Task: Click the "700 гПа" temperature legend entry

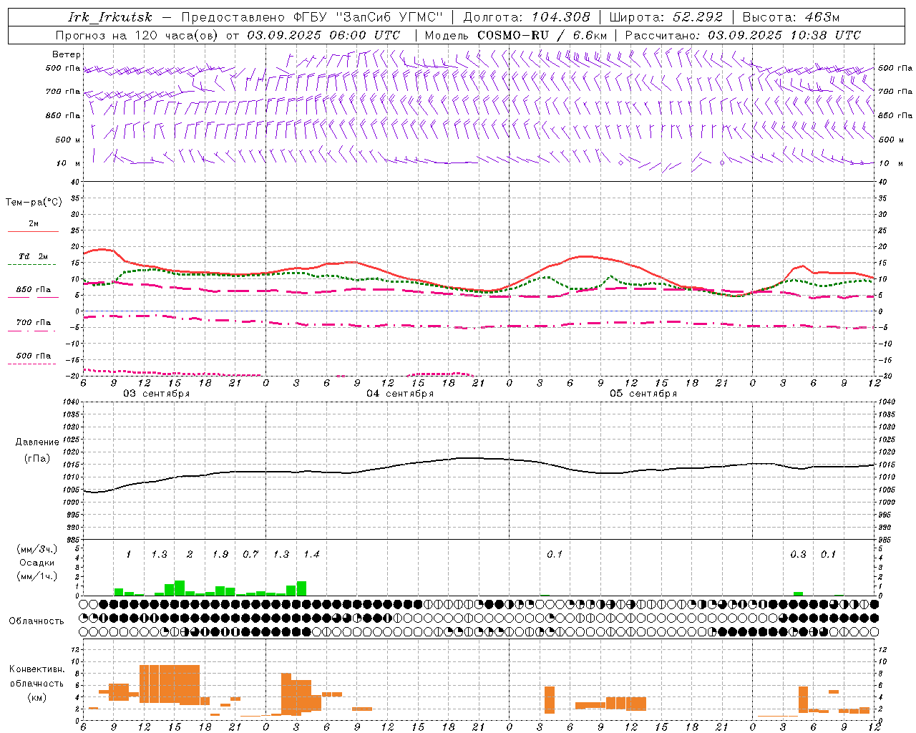Action: pyautogui.click(x=34, y=323)
